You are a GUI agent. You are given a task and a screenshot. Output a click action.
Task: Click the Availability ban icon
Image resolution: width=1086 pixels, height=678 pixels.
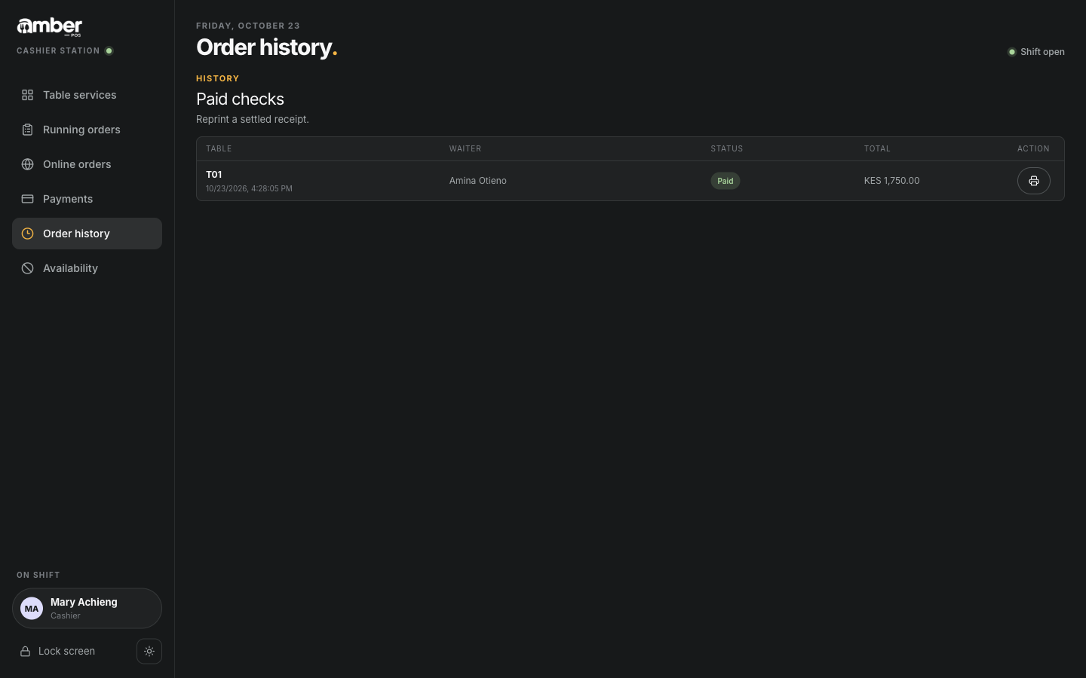27,268
